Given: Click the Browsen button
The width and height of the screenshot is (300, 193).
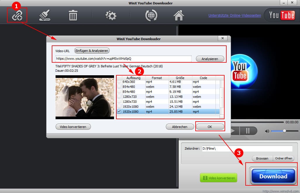Looking at the screenshot, I should [x=262, y=158].
